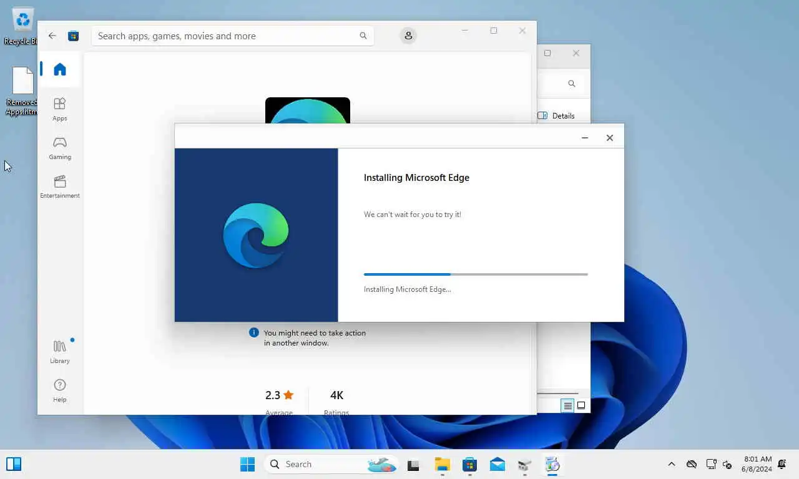Select the Removed Apps.html desktop file

[x=22, y=91]
